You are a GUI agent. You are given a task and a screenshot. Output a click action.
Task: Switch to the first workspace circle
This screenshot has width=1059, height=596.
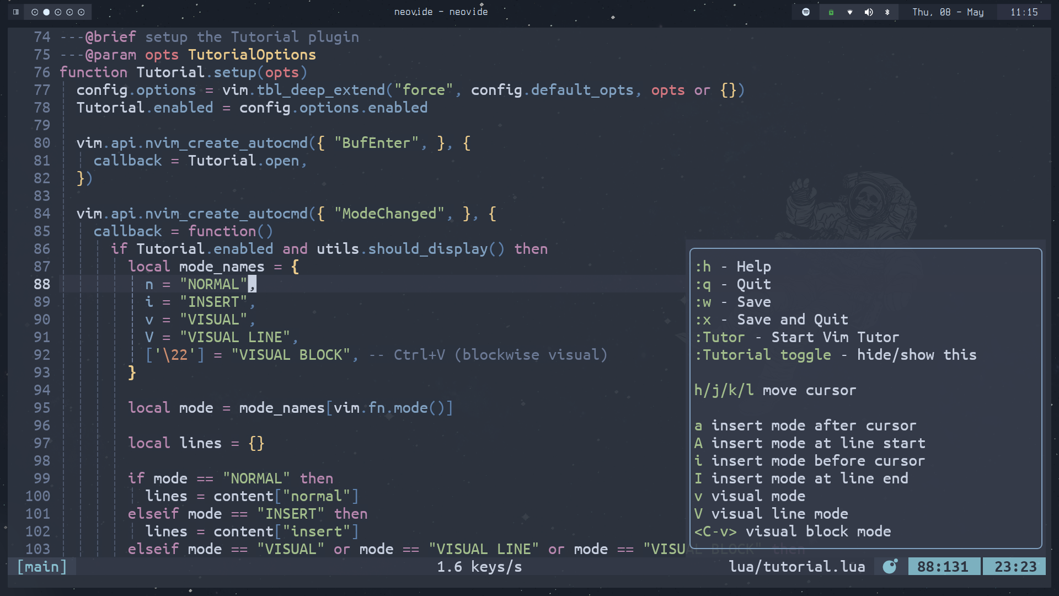tap(35, 12)
